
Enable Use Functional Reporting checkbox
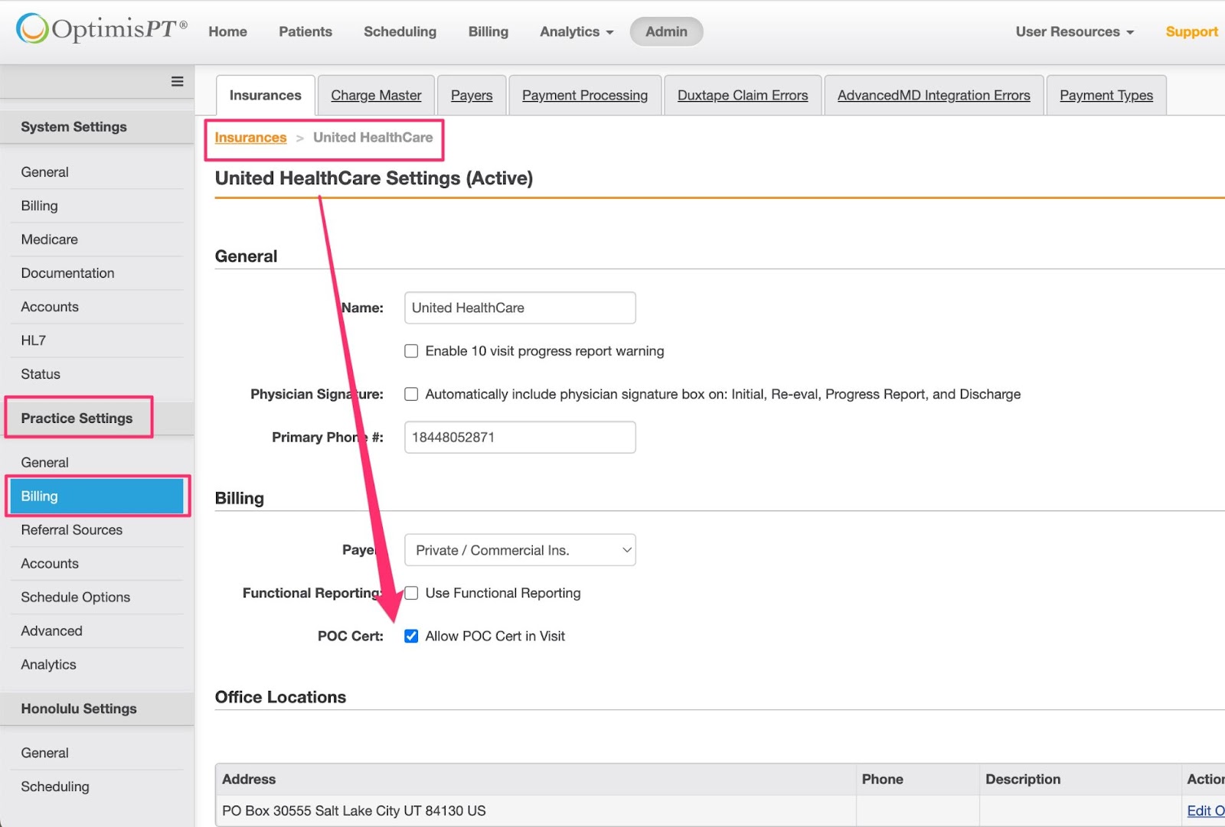tap(411, 593)
